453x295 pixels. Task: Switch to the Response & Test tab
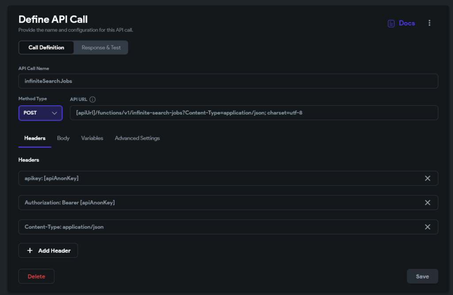100,47
